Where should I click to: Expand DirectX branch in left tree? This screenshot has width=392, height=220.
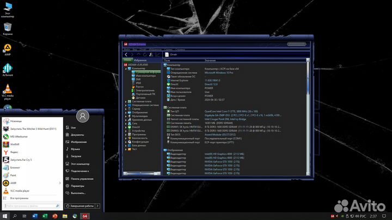(x=126, y=127)
